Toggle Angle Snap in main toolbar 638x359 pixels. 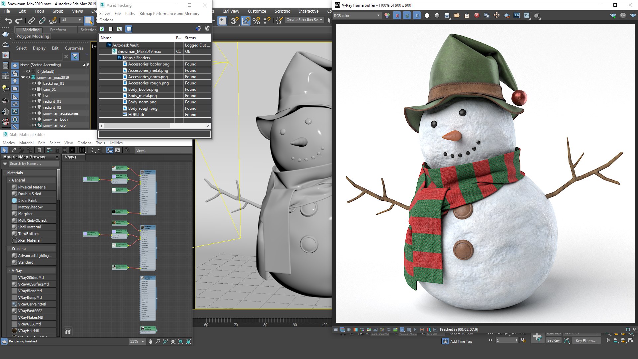(246, 21)
